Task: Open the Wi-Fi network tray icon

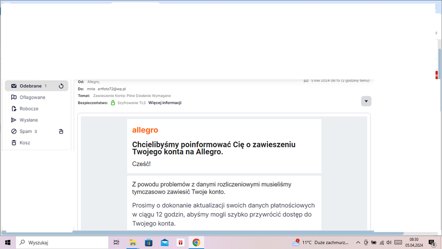Action: pos(382,242)
